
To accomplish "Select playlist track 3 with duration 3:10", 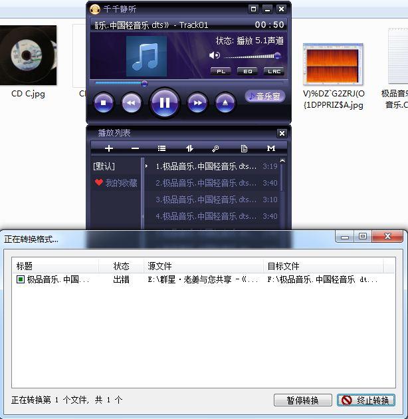I will pos(212,200).
